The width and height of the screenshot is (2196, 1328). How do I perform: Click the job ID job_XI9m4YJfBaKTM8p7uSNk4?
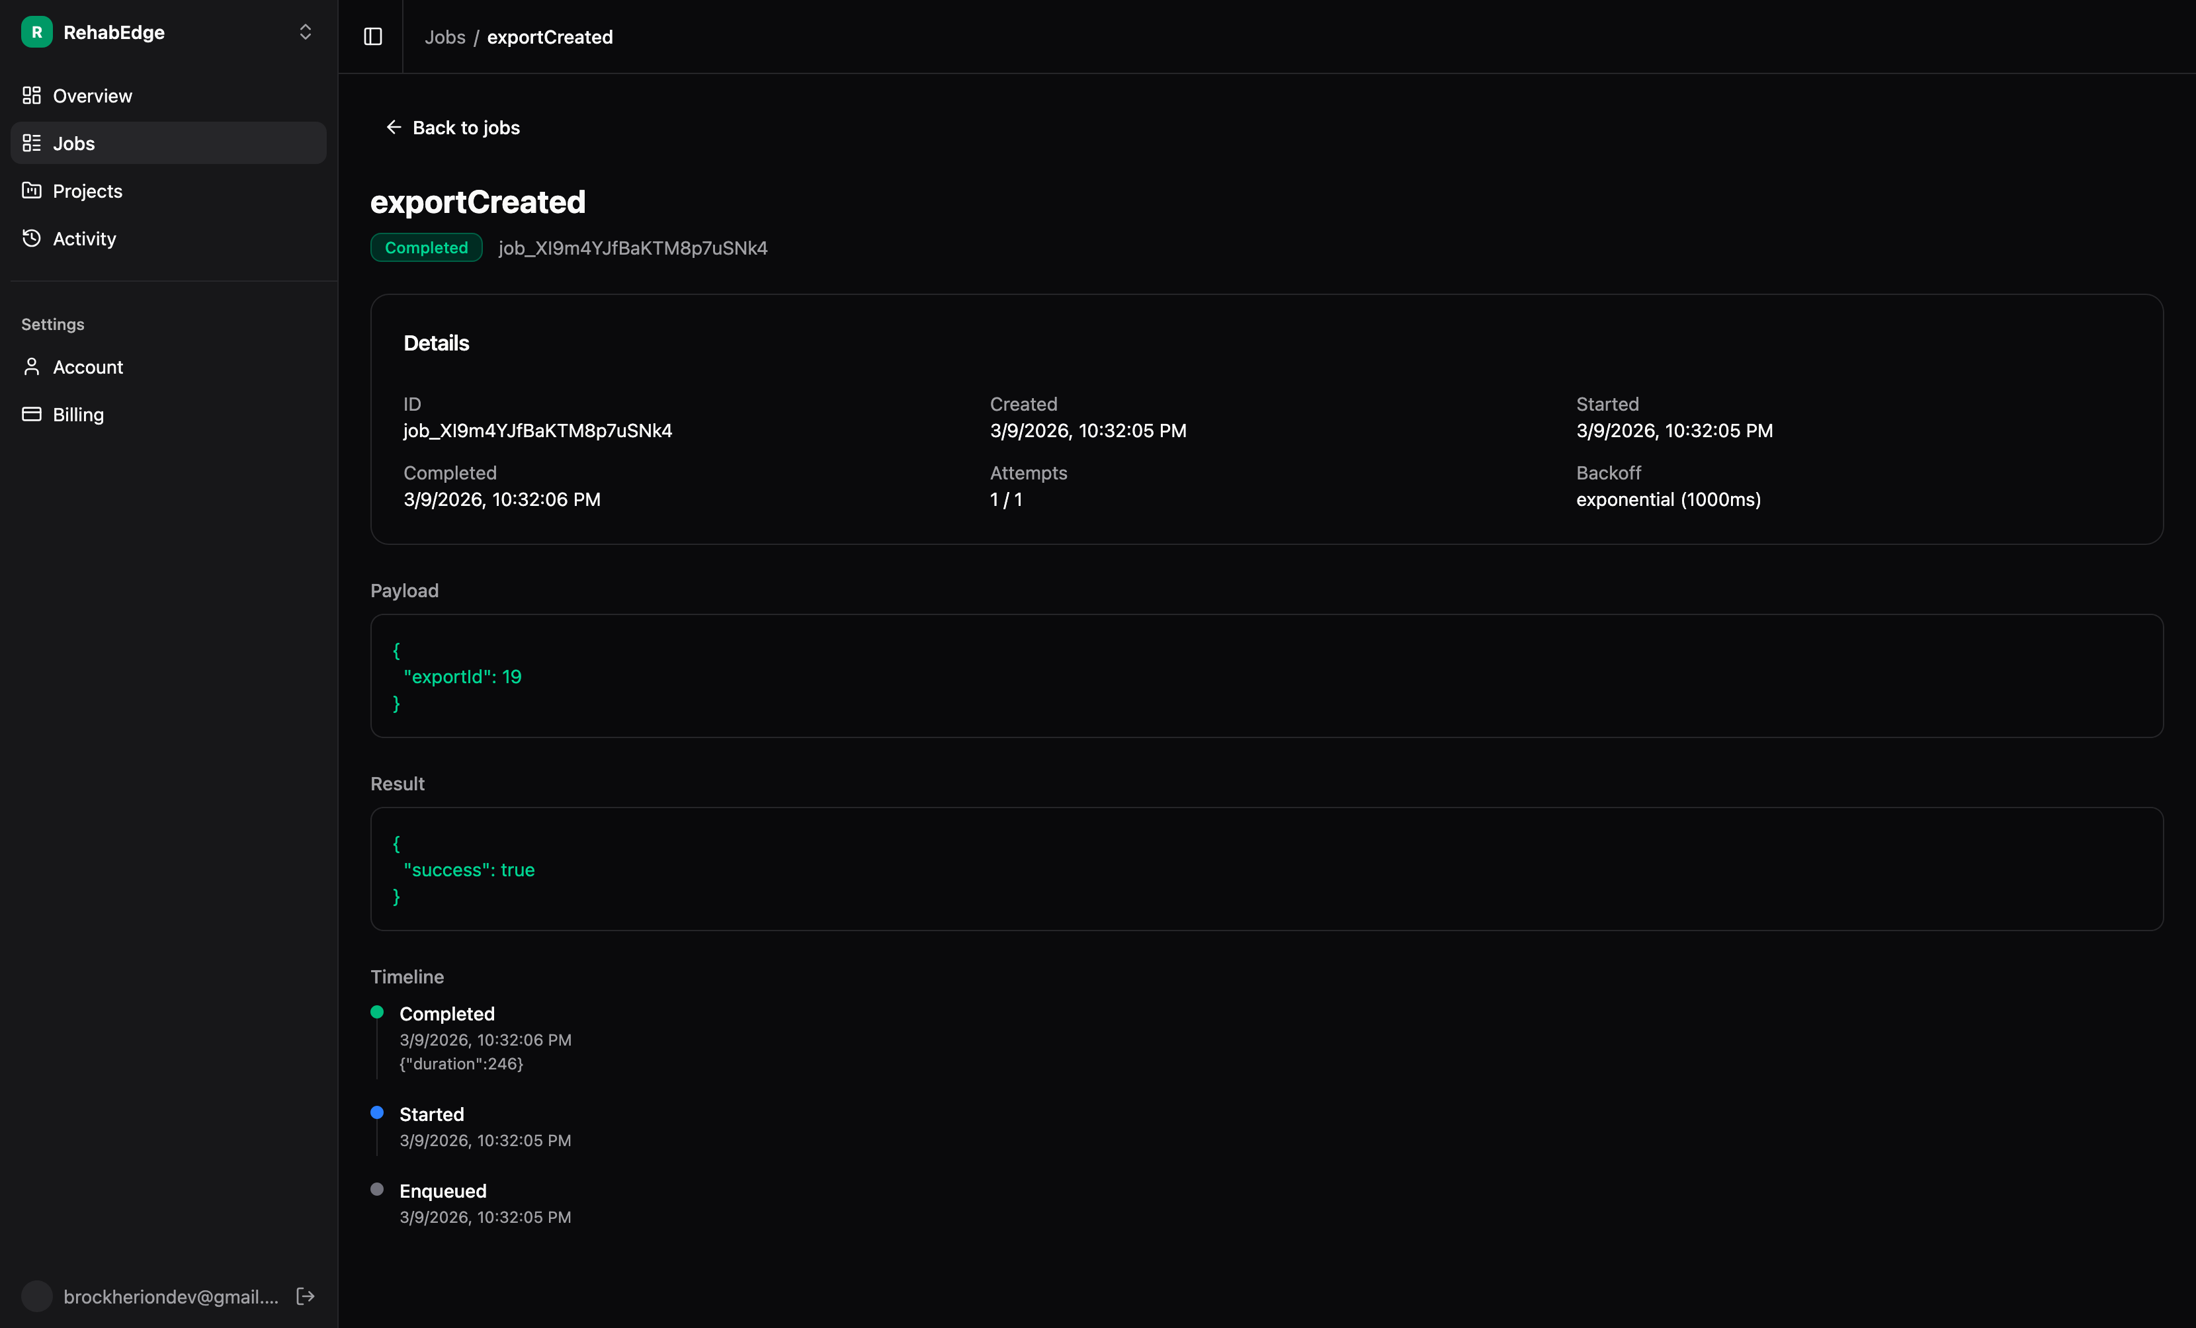[633, 248]
